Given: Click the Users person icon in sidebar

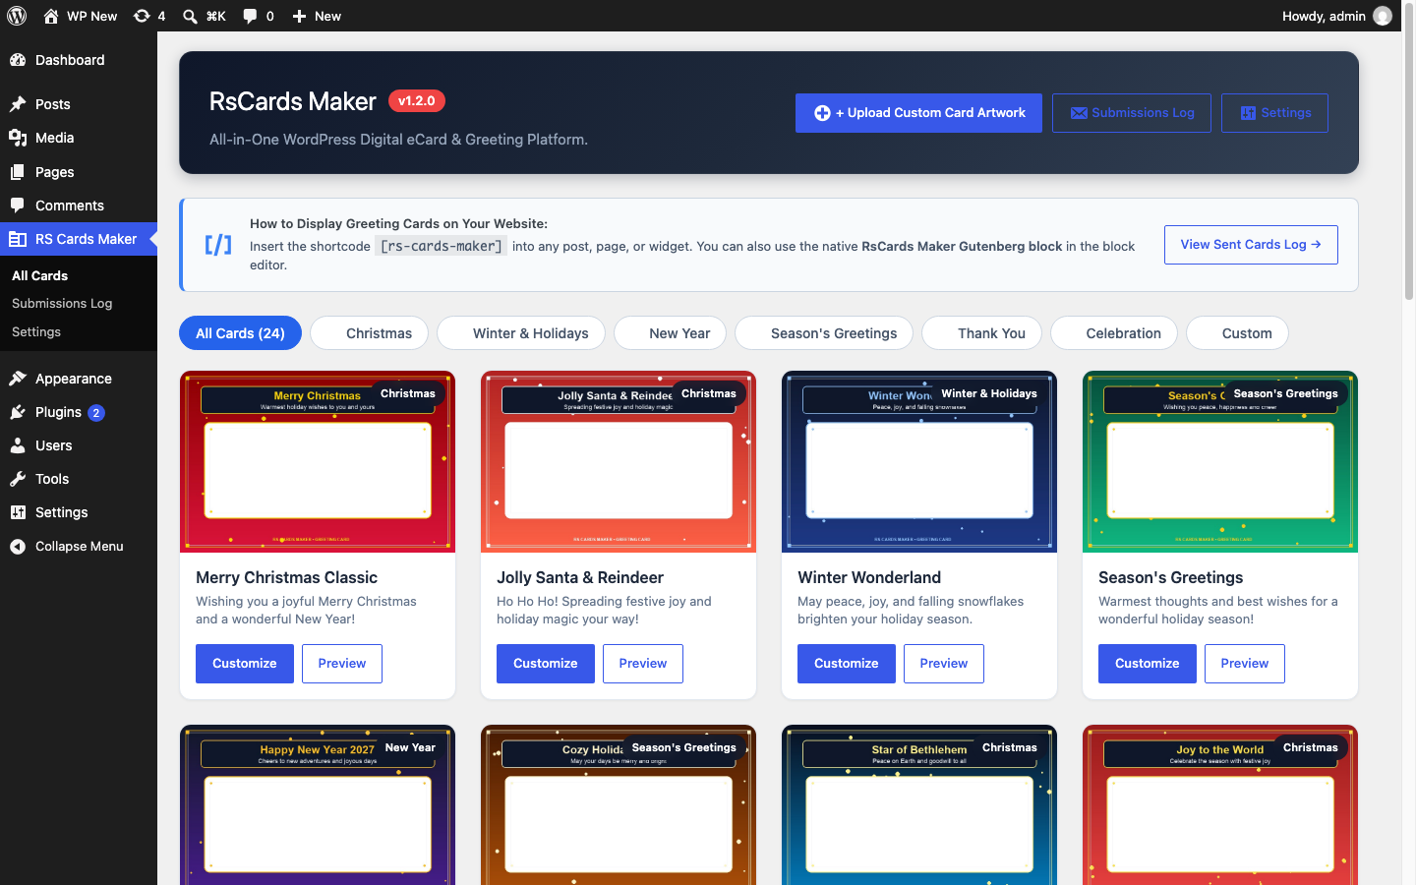Looking at the screenshot, I should click(18, 445).
